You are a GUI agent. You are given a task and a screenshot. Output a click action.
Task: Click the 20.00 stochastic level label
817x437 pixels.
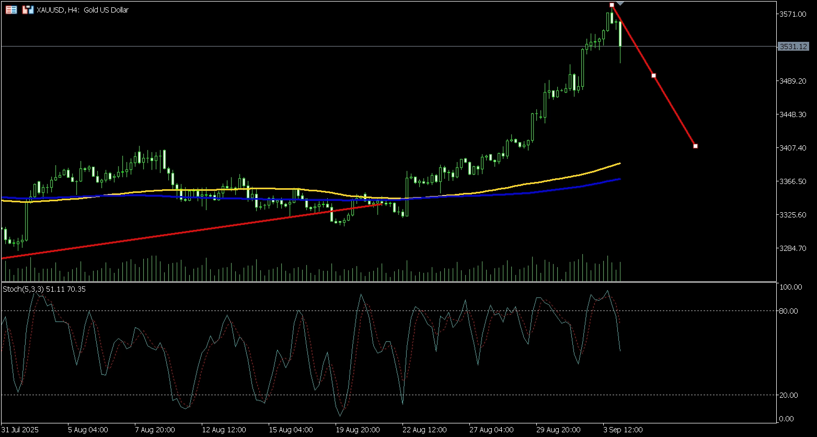point(789,395)
